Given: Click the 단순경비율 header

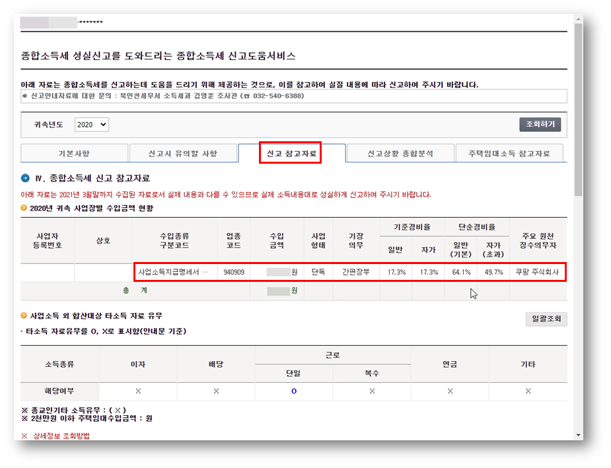Looking at the screenshot, I should 477,227.
